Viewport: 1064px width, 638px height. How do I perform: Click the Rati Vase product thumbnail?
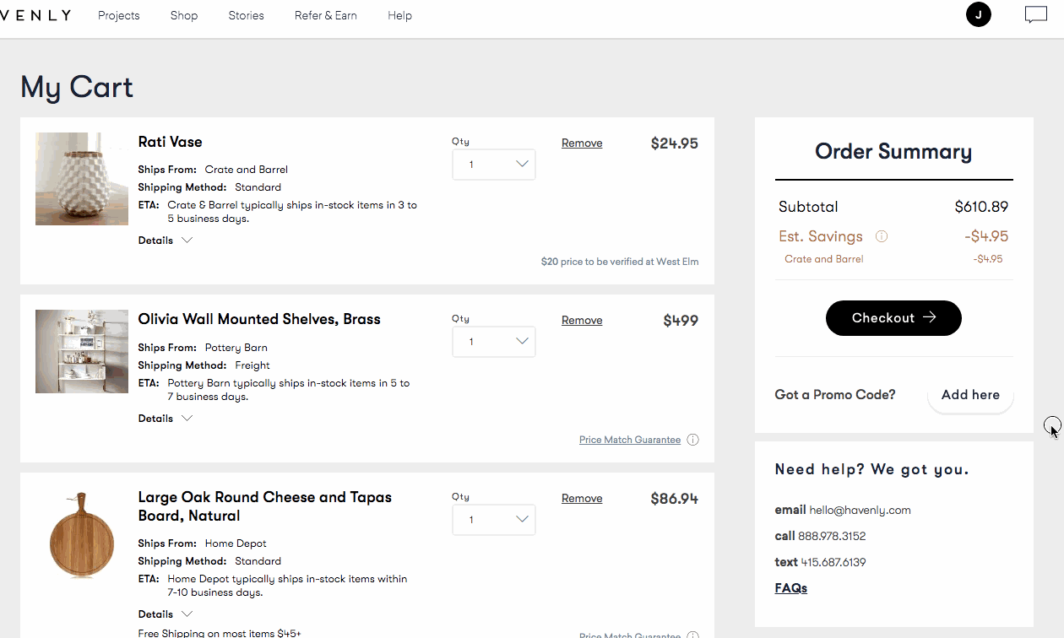click(x=82, y=179)
